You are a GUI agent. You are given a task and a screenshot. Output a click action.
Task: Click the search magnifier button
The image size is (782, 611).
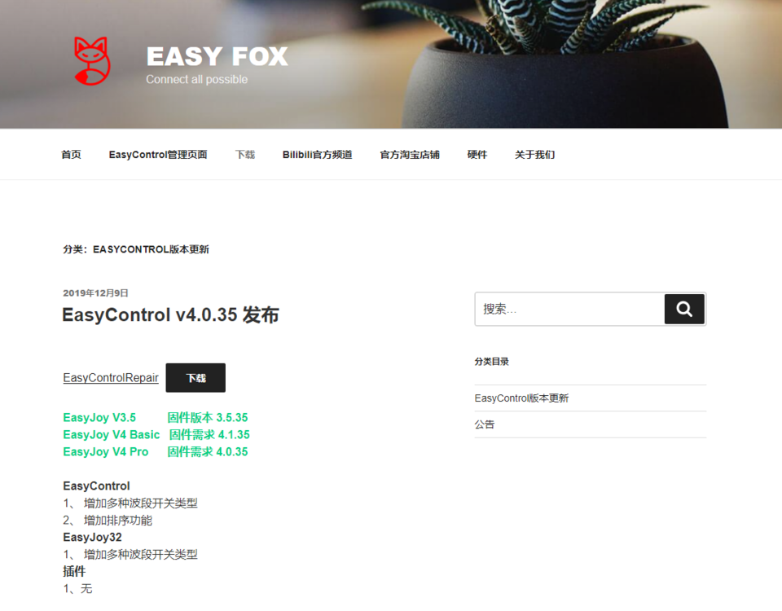(684, 310)
